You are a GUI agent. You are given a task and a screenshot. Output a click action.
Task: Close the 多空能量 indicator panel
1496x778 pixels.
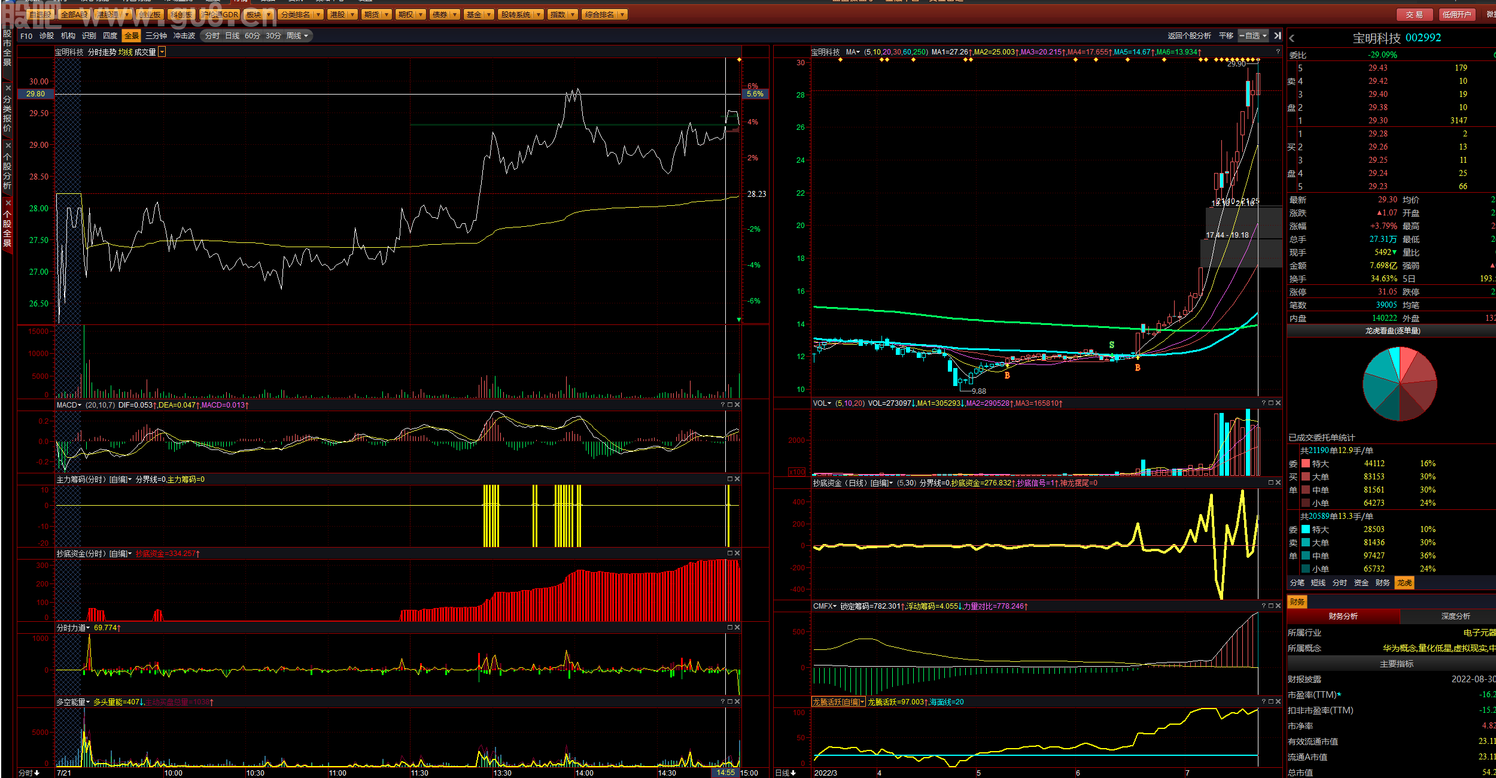(x=737, y=702)
